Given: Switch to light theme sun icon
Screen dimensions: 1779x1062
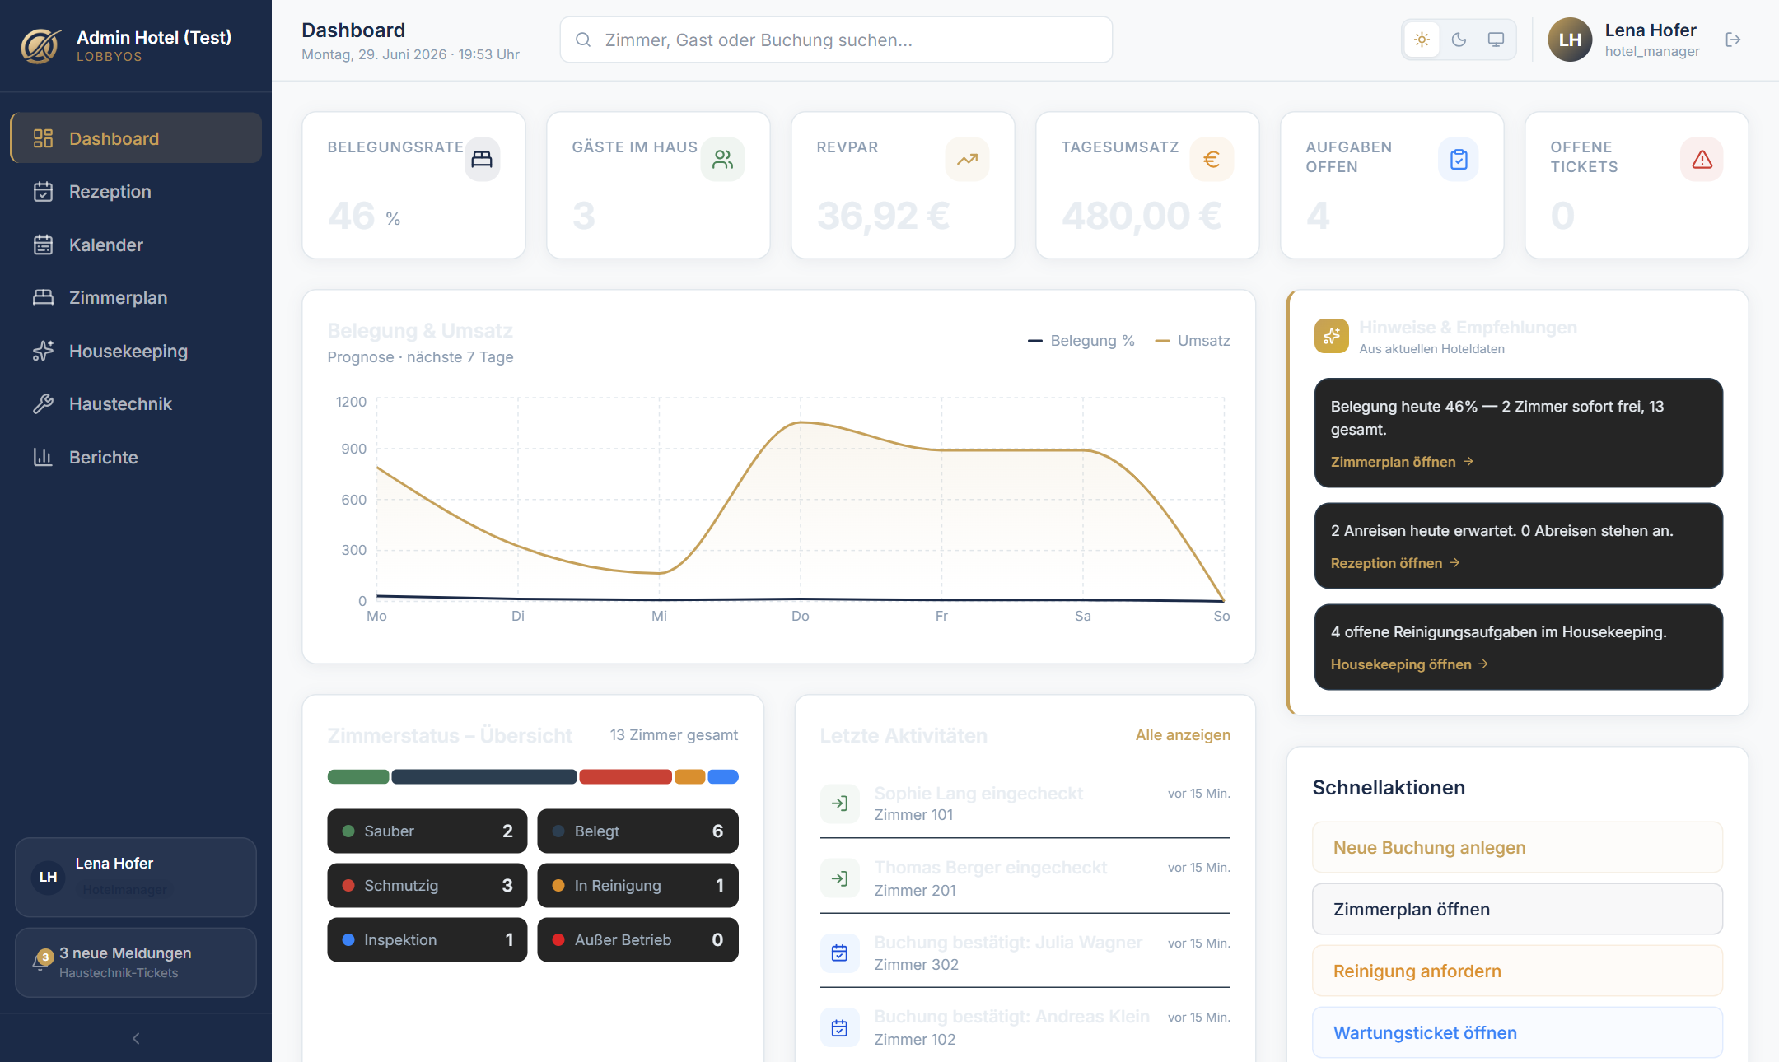Looking at the screenshot, I should click(x=1422, y=40).
